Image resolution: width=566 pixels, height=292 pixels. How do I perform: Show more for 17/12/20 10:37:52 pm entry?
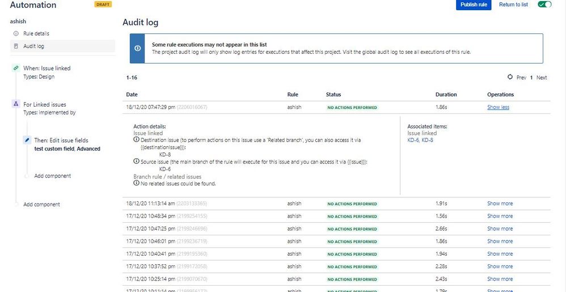coord(500,266)
